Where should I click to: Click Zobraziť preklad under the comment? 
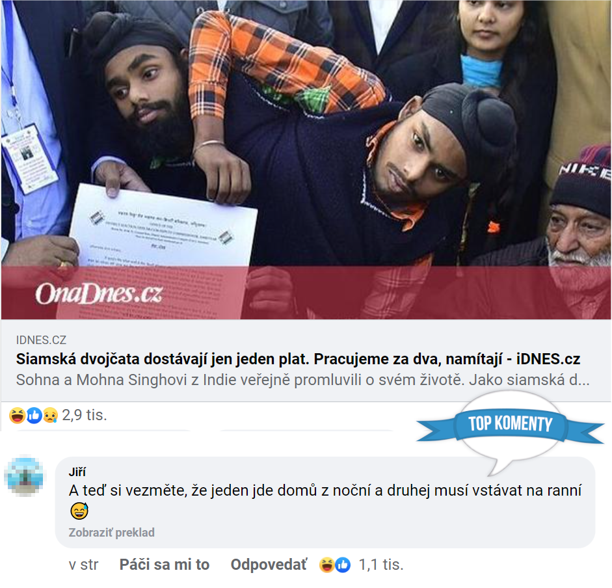point(112,533)
